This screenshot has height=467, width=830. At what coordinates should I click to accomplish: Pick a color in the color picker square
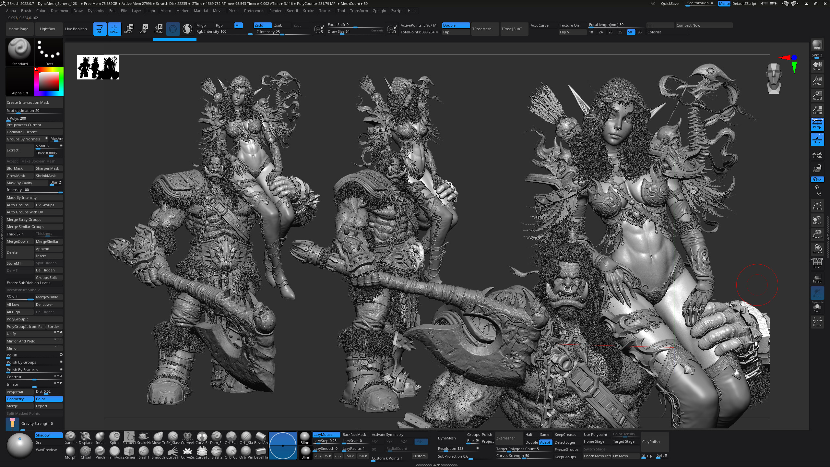(49, 81)
